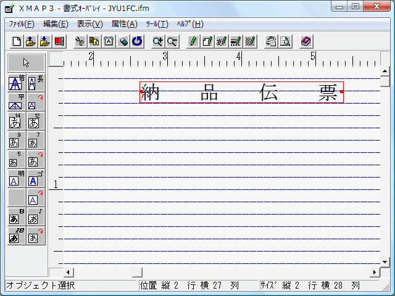Choose 5 point あ font size

pos(17,159)
